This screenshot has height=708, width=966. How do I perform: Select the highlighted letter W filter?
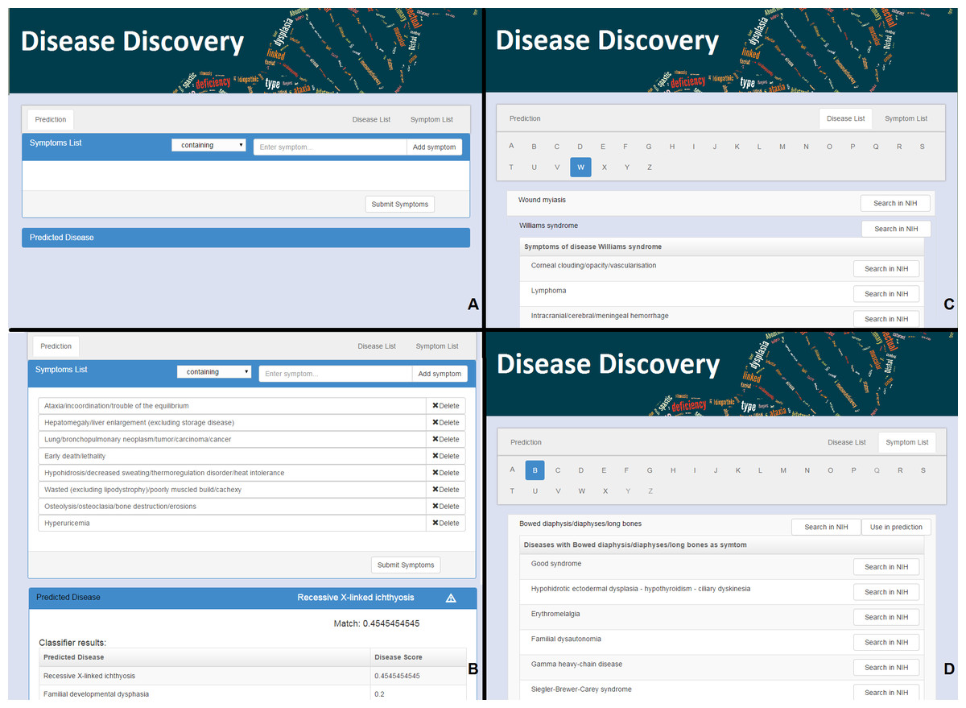point(580,168)
